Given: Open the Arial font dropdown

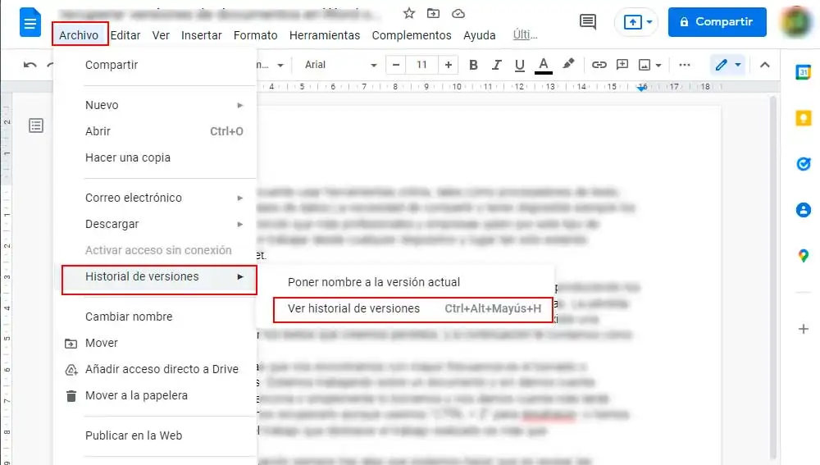Looking at the screenshot, I should (341, 65).
